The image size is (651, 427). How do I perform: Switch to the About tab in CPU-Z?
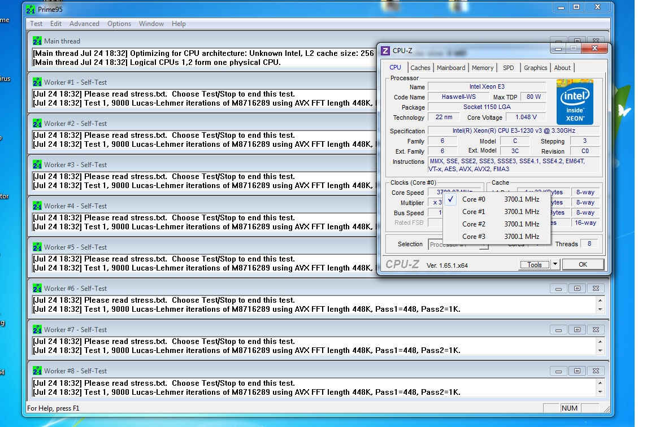tap(562, 68)
